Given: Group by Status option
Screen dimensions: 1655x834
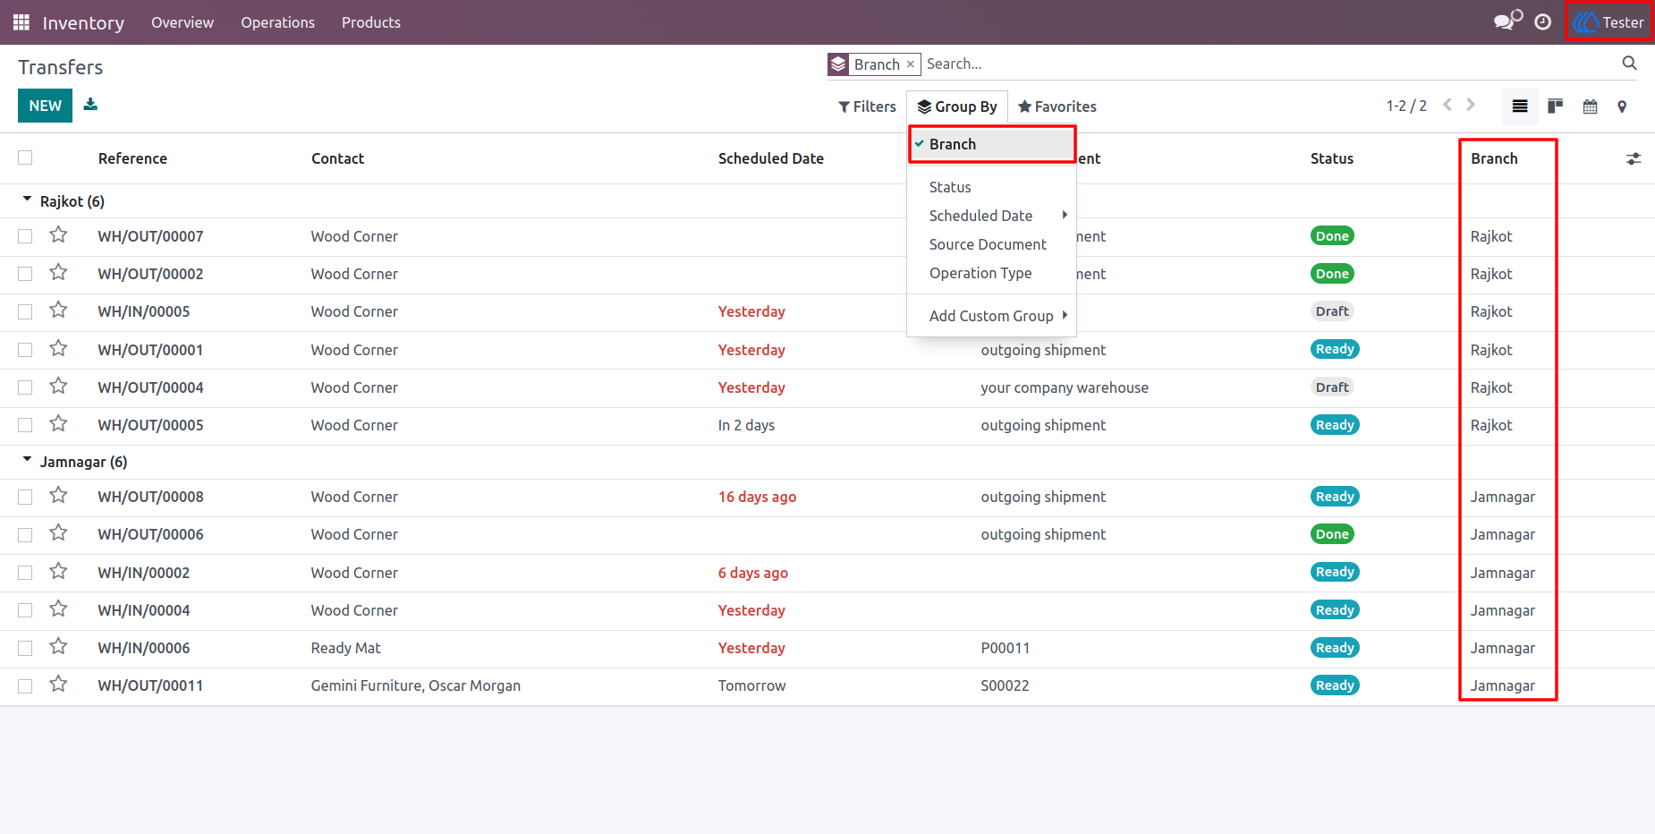Looking at the screenshot, I should pyautogui.click(x=991, y=187).
